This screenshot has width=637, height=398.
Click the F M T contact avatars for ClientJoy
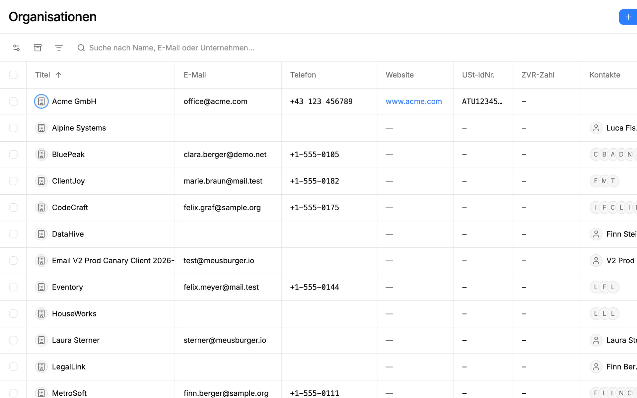(604, 181)
